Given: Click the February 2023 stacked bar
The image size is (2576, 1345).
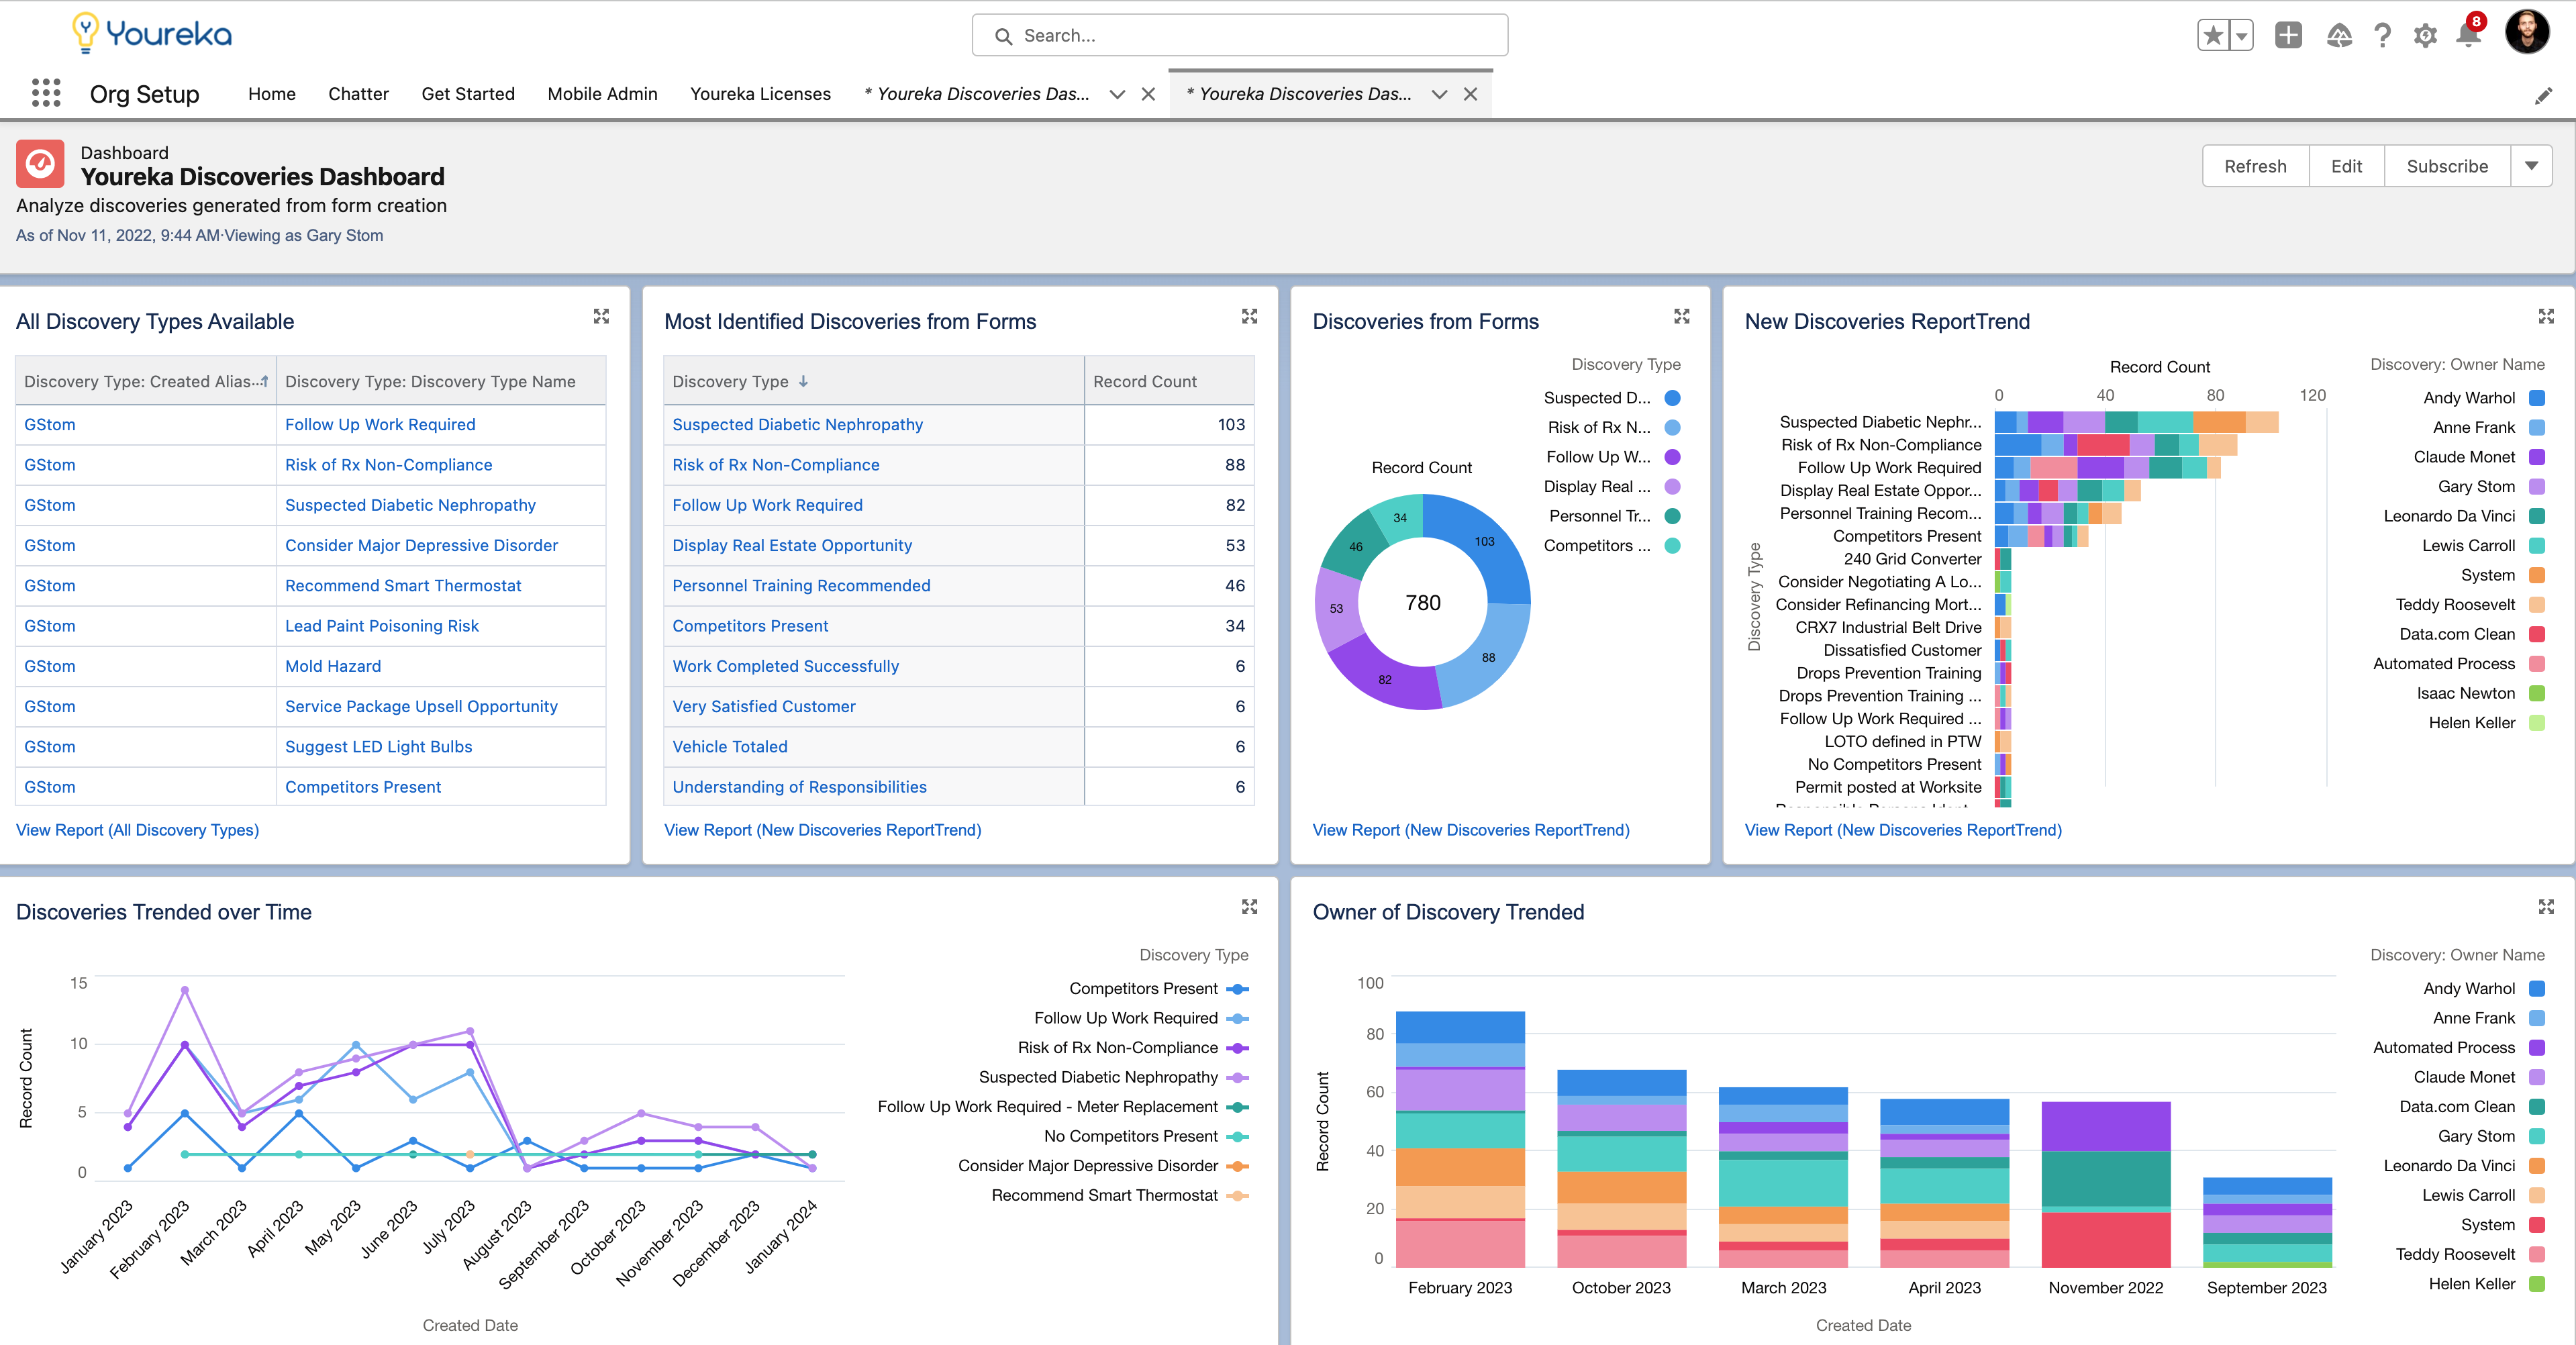Looking at the screenshot, I should (1460, 1139).
